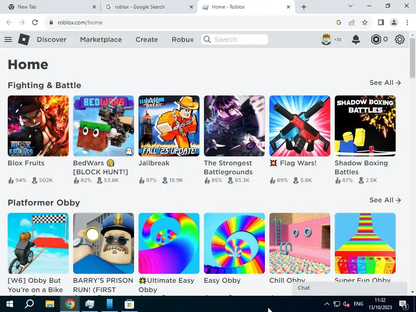Click the Shadow Boxing Battles title text
416x312 pixels.
click(x=361, y=167)
